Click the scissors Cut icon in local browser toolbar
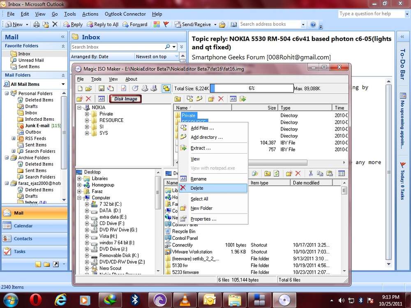411x308 pixels. (311, 173)
